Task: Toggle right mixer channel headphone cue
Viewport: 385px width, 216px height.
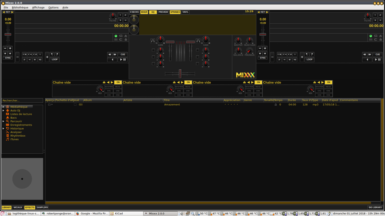Action: tap(198, 41)
